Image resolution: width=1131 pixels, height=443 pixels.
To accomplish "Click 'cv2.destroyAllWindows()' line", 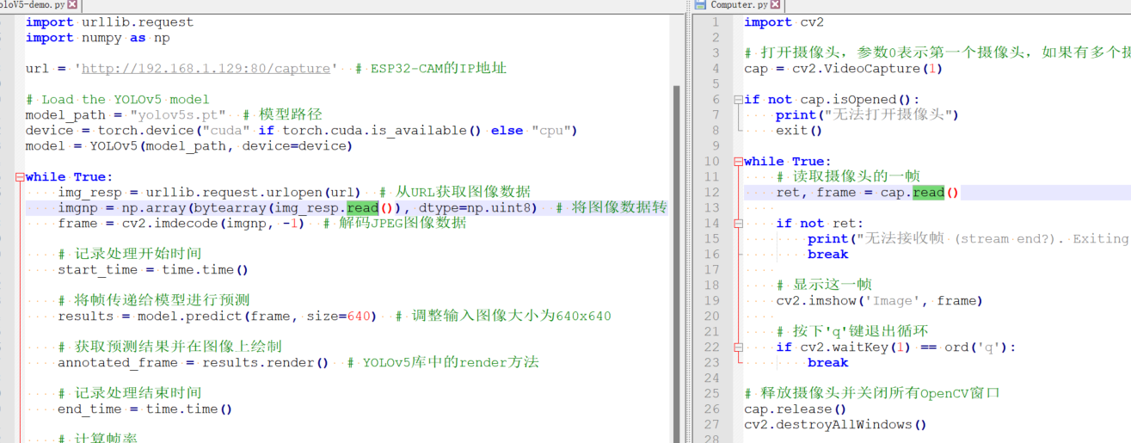I will tap(835, 425).
